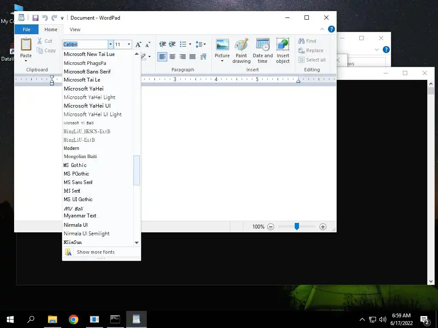Click the font list scrollbar thumb
This screenshot has height=328, width=438.
pyautogui.click(x=136, y=170)
